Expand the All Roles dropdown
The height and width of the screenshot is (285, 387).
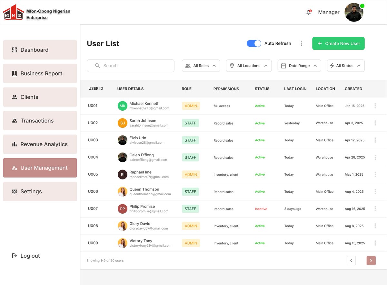tap(201, 66)
